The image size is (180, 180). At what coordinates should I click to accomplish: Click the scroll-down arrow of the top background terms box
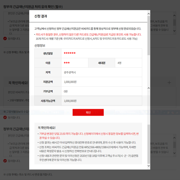[x=174, y=31]
